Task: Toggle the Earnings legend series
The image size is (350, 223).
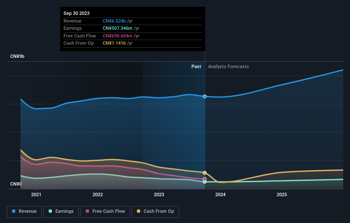Action: [61, 212]
